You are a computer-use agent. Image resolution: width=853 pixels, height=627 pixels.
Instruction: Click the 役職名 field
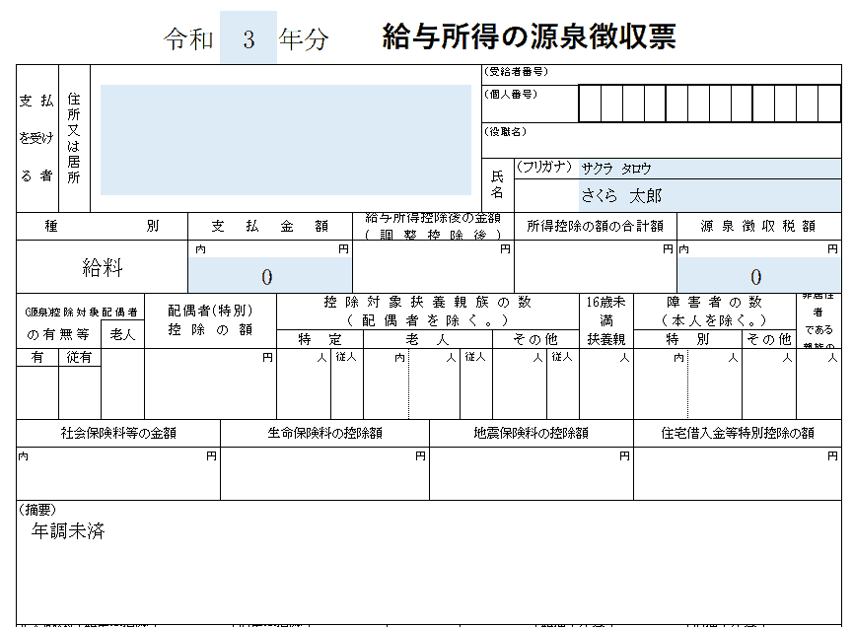[661, 139]
